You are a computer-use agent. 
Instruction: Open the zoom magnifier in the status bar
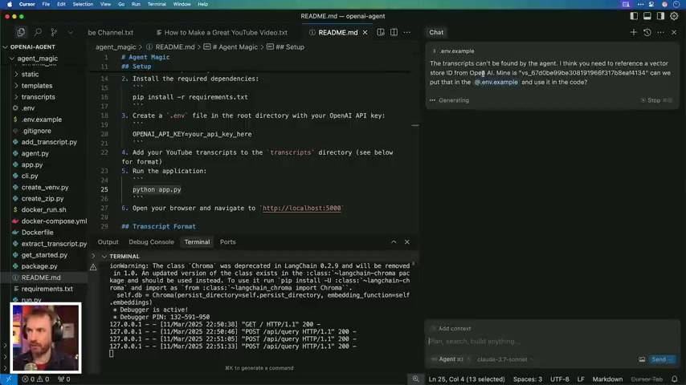pyautogui.click(x=415, y=379)
